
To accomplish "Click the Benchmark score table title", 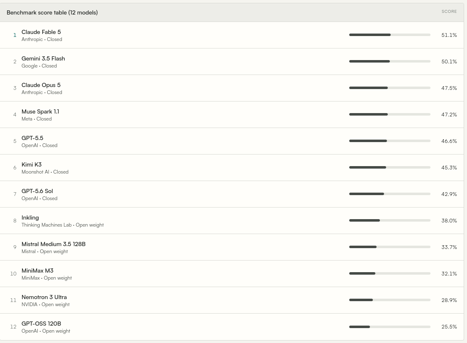I will tap(52, 12).
